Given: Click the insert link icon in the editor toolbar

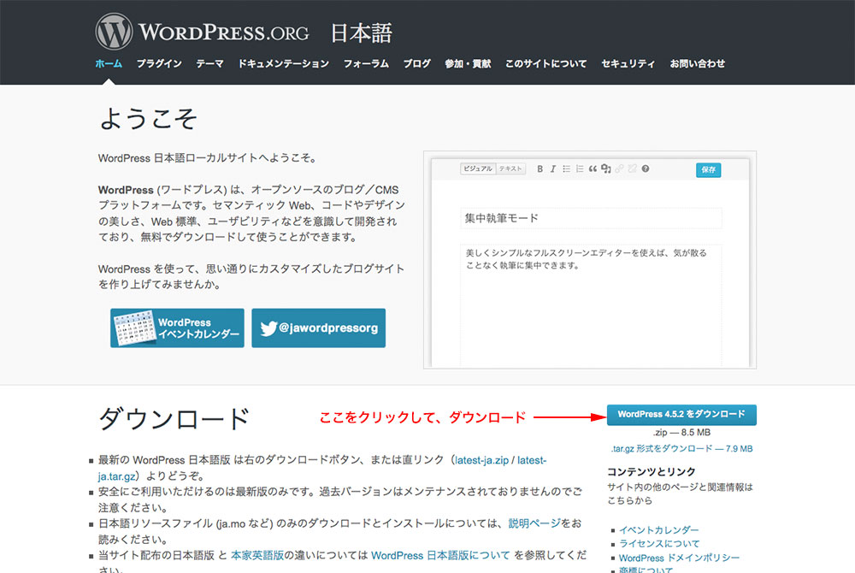Looking at the screenshot, I should tap(619, 169).
